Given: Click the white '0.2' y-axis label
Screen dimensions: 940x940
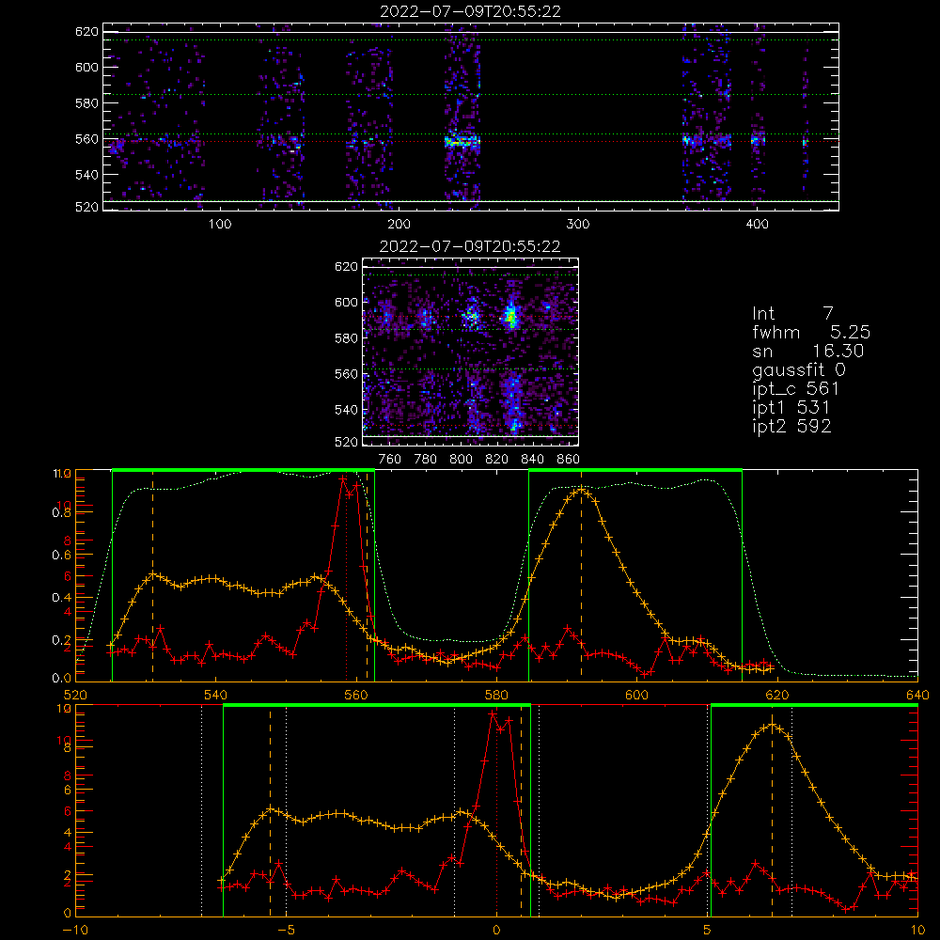Looking at the screenshot, I should (62, 639).
